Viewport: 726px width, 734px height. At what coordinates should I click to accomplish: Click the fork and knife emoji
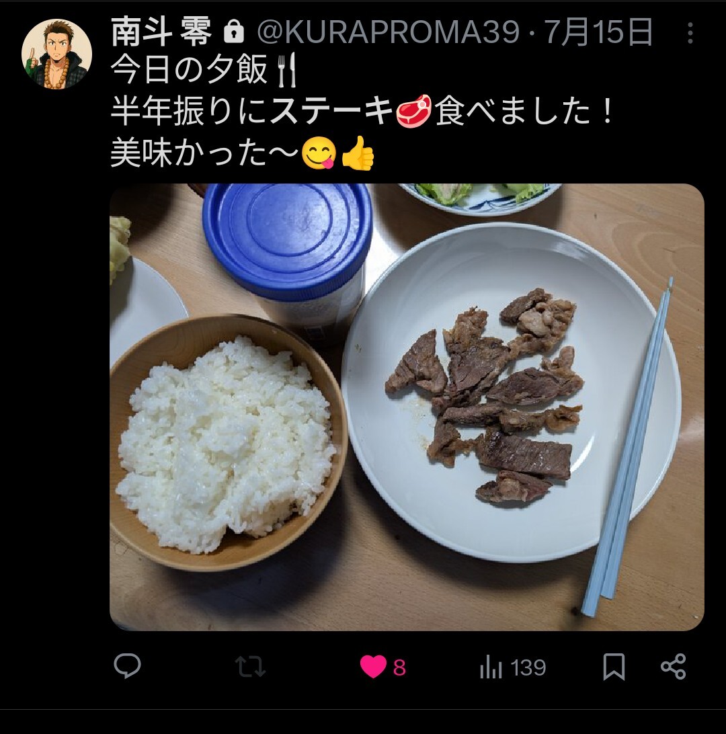tap(287, 70)
